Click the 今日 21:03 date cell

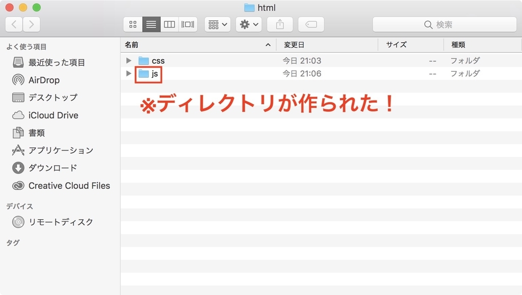[302, 61]
